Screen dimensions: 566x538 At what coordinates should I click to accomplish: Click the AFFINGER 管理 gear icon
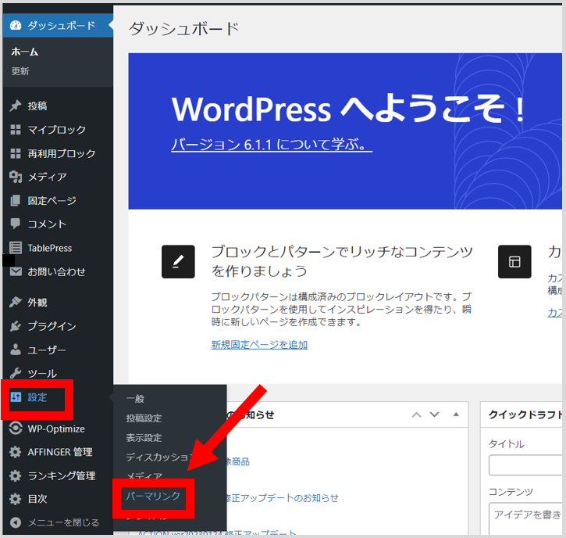16,452
